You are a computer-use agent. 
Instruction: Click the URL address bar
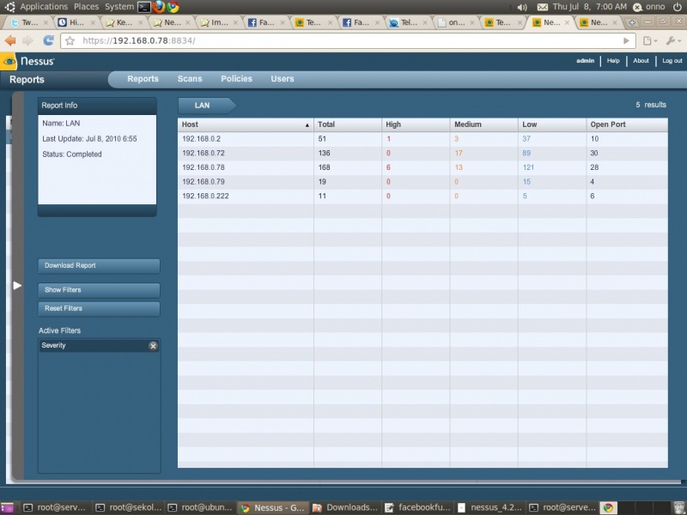(343, 40)
